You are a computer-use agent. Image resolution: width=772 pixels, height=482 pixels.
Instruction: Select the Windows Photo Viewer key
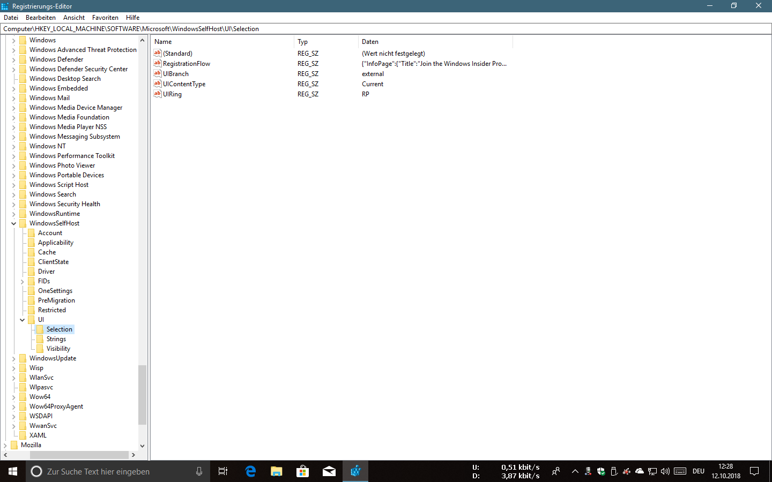coord(62,165)
